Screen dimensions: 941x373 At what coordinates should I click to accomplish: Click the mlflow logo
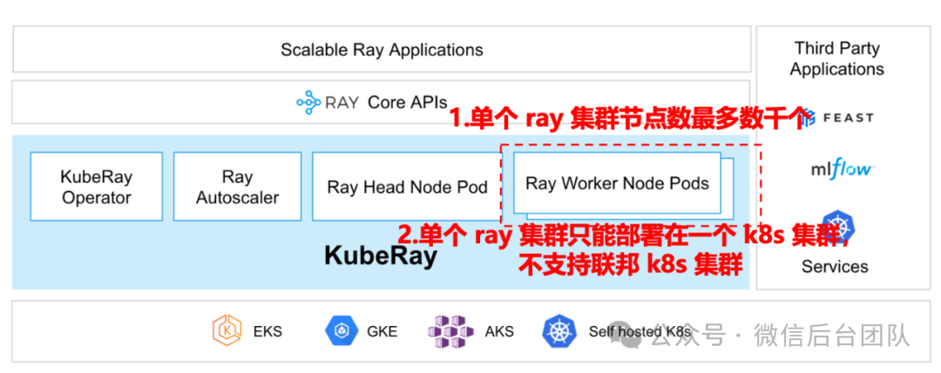coord(842,170)
